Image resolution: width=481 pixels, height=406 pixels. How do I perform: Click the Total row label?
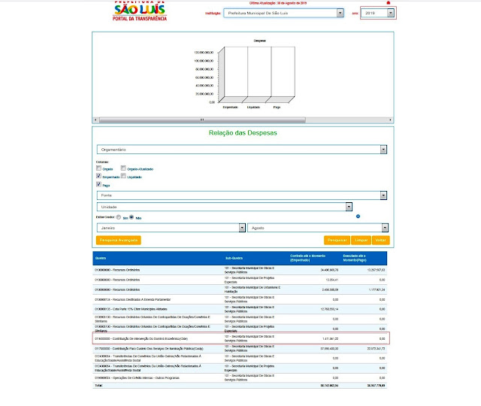98,386
